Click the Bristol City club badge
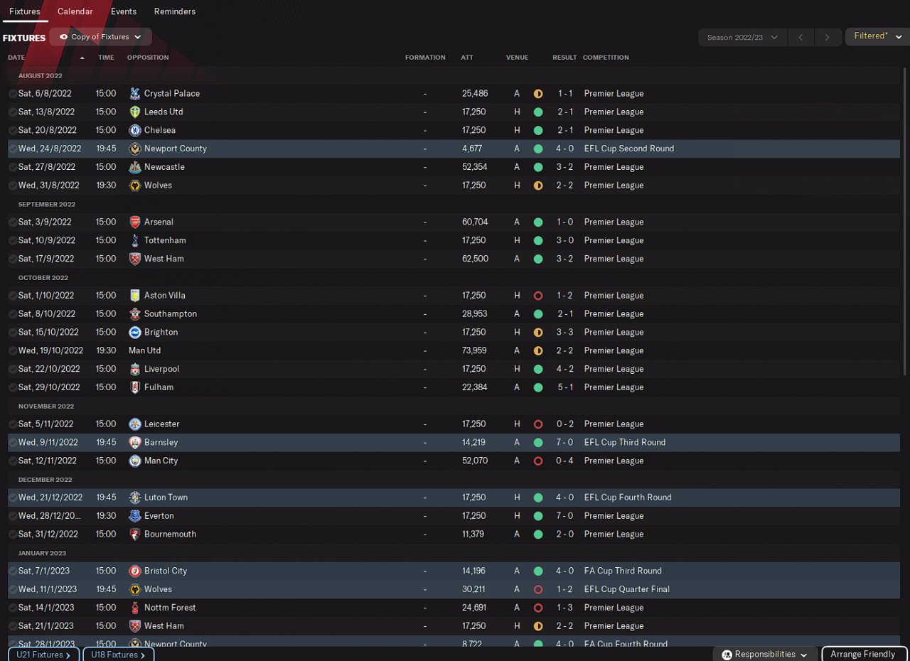The height and width of the screenshot is (661, 910). pyautogui.click(x=135, y=571)
